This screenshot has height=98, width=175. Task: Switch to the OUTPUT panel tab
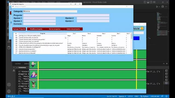coord(18,64)
